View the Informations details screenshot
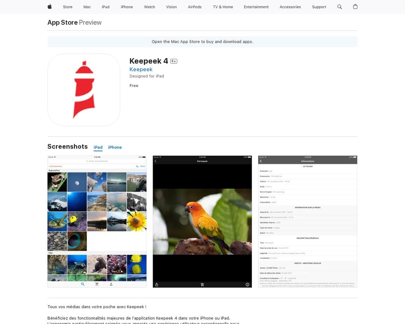405x324 pixels. tap(307, 221)
